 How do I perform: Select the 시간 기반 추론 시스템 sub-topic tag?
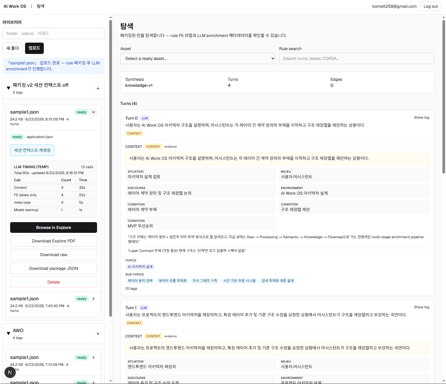click(x=239, y=281)
